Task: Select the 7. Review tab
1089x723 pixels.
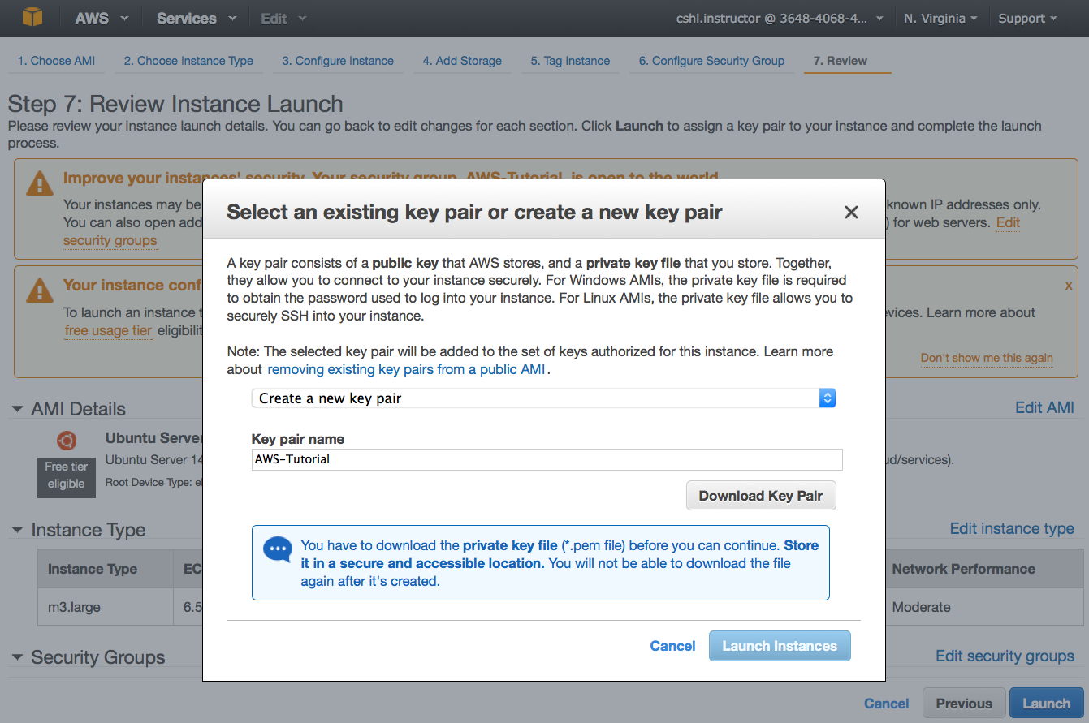Action: [x=841, y=61]
